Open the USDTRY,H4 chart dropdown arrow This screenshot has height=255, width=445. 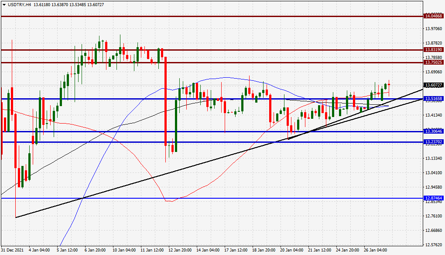point(4,5)
